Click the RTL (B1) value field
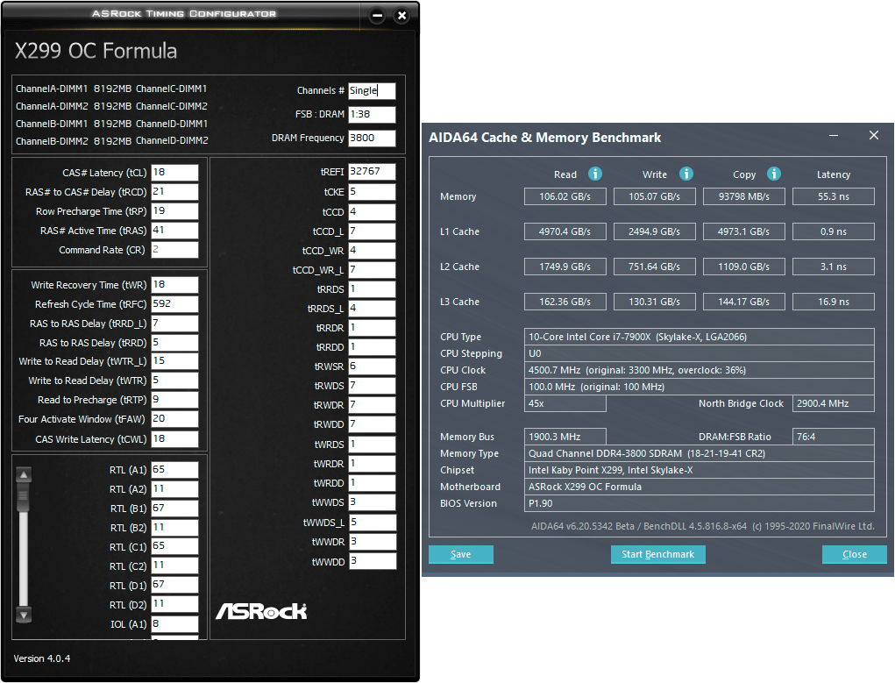Viewport: 895px width, 683px height. [174, 509]
